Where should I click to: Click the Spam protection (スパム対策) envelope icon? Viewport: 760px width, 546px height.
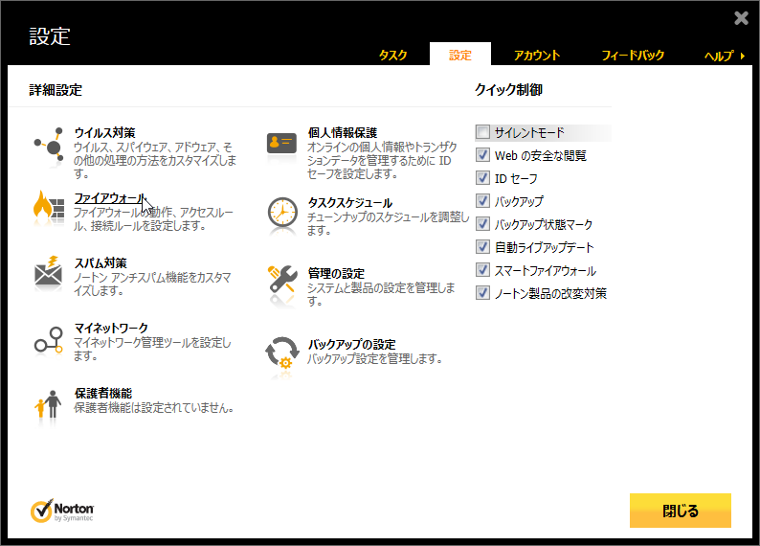tap(49, 273)
